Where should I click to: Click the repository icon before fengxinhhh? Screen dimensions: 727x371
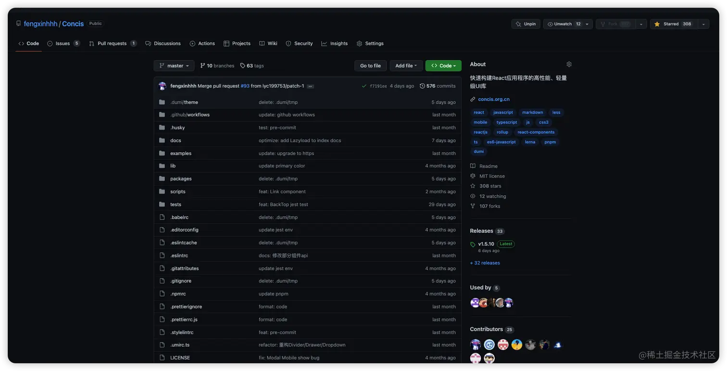coord(18,24)
